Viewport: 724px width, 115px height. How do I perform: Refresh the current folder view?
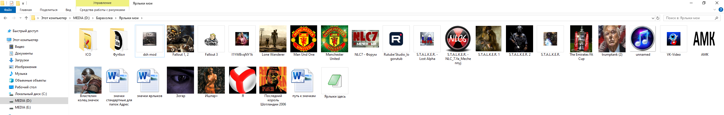tap(658, 18)
